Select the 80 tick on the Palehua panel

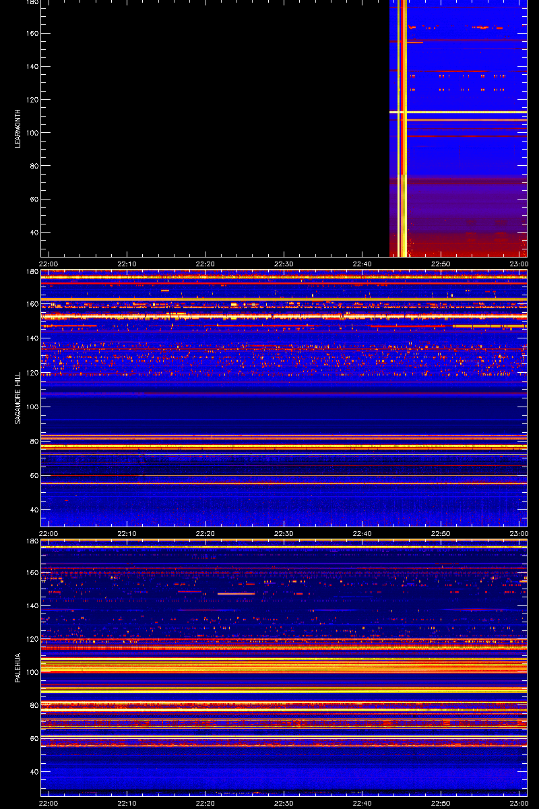(33, 705)
